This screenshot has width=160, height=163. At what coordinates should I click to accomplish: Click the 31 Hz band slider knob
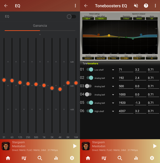pos(4,80)
